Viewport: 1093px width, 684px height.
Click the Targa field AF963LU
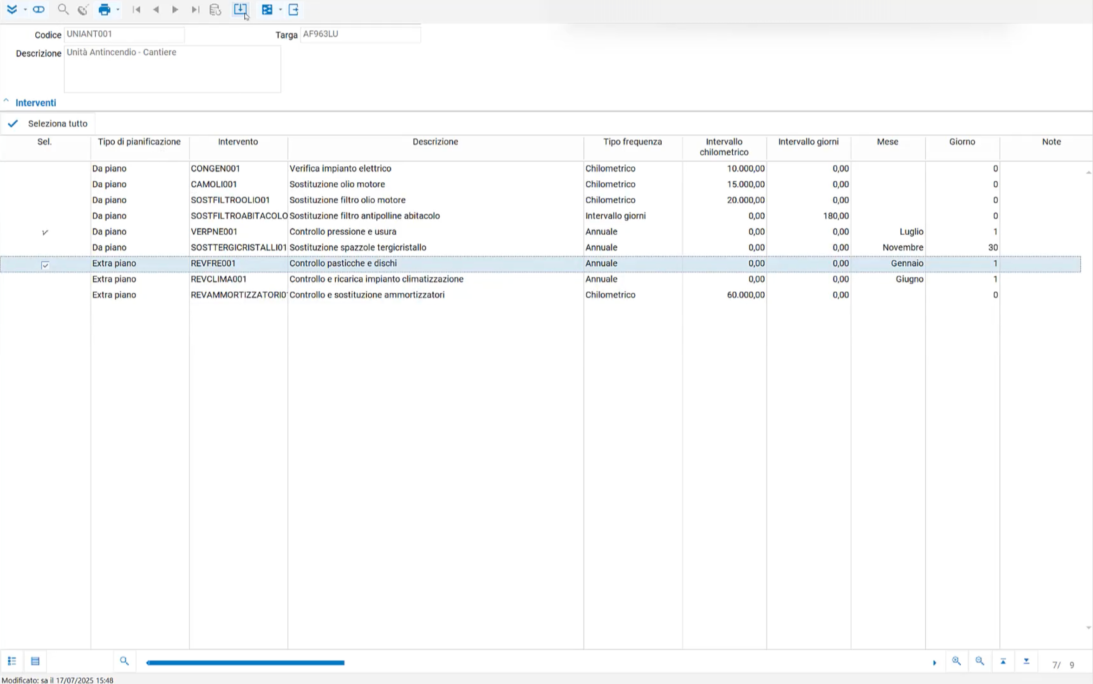coord(360,34)
